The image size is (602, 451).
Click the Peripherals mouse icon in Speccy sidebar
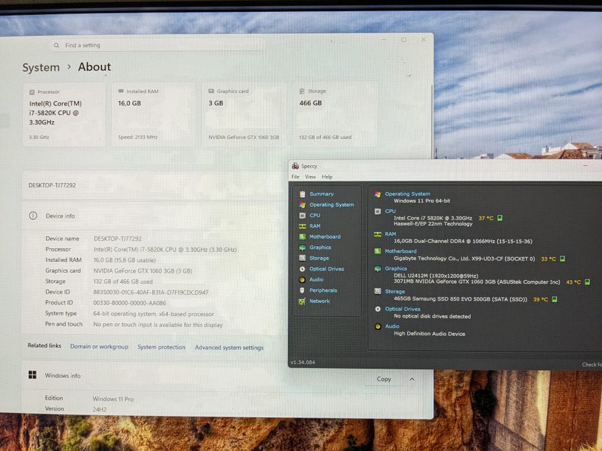(x=302, y=290)
